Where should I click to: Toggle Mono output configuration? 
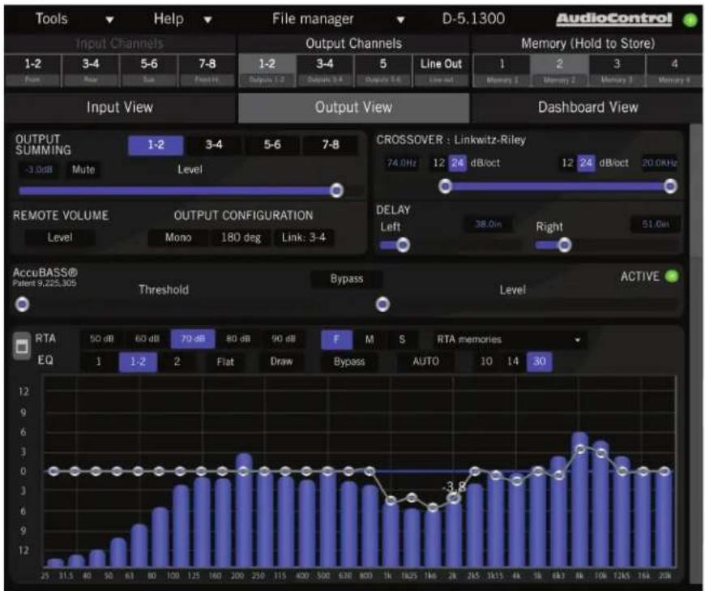pyautogui.click(x=178, y=237)
